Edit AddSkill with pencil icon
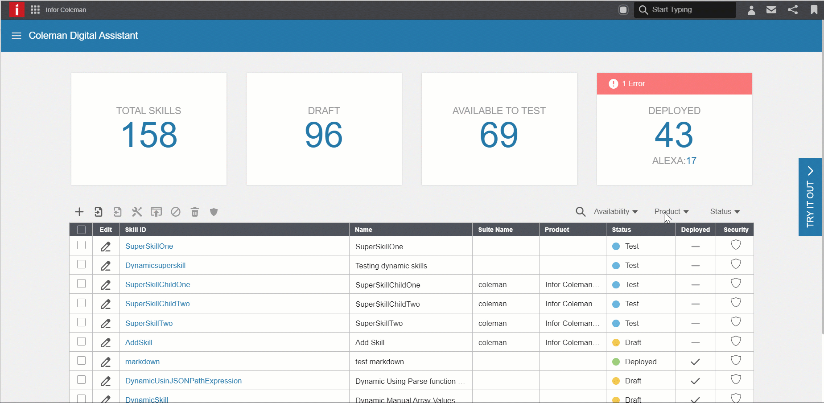824x403 pixels. (106, 342)
